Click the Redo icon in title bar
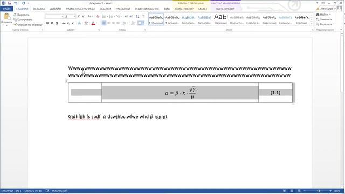Image resolution: width=345 pixels, height=194 pixels. click(24, 3)
